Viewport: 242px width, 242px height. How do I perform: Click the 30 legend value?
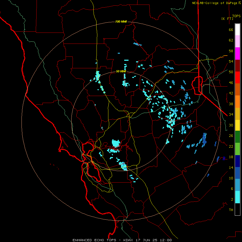231,125
